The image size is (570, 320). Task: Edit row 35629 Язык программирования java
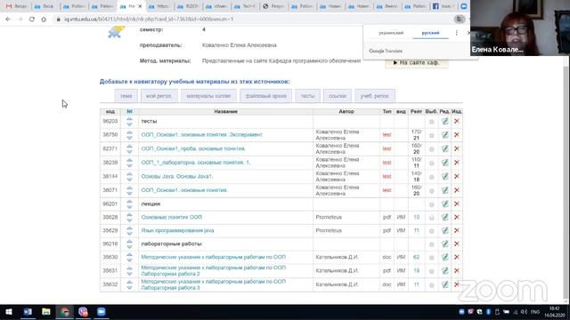coord(445,231)
